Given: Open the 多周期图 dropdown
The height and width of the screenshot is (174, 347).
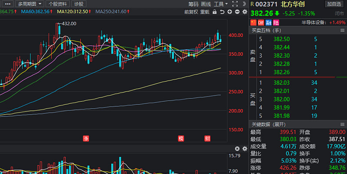Looking at the screenshot, I should (x=29, y=4).
